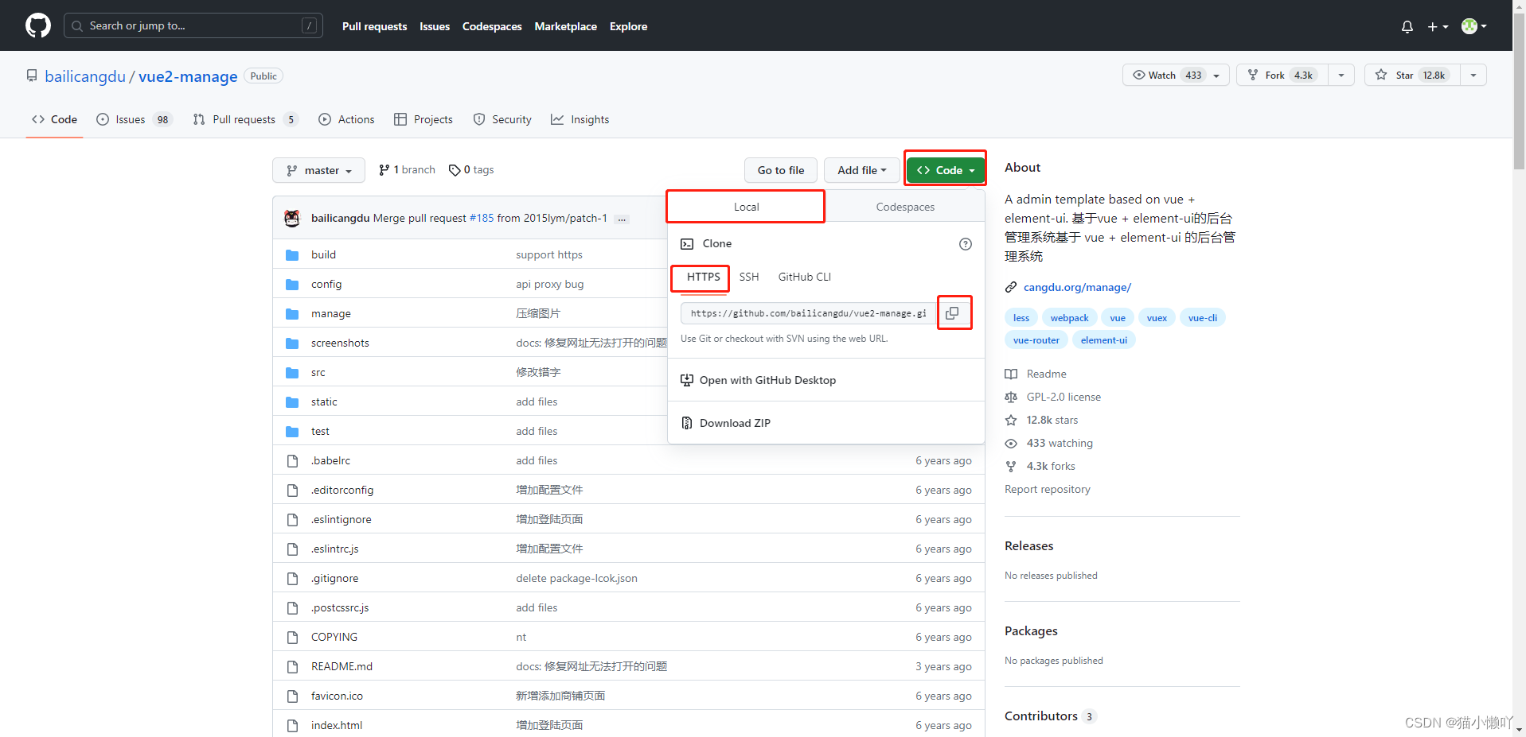Select the Codespaces tab in clone popup
The height and width of the screenshot is (737, 1526).
[905, 207]
